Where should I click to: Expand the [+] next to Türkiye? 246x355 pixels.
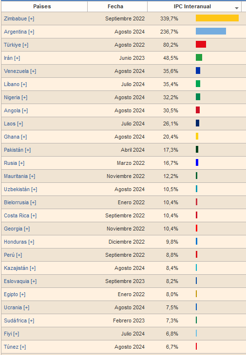click(25, 45)
